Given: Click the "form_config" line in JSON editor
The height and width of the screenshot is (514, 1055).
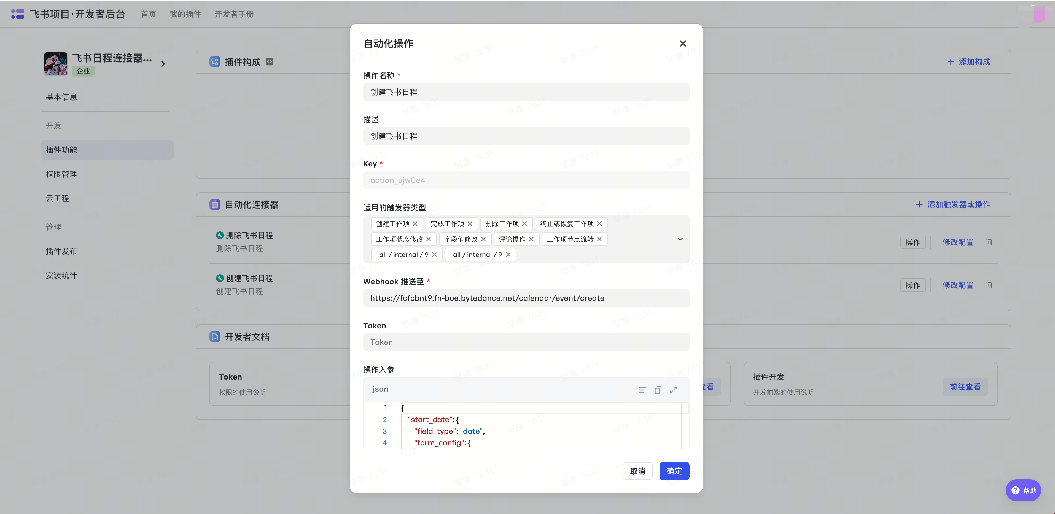Looking at the screenshot, I should click(x=442, y=443).
